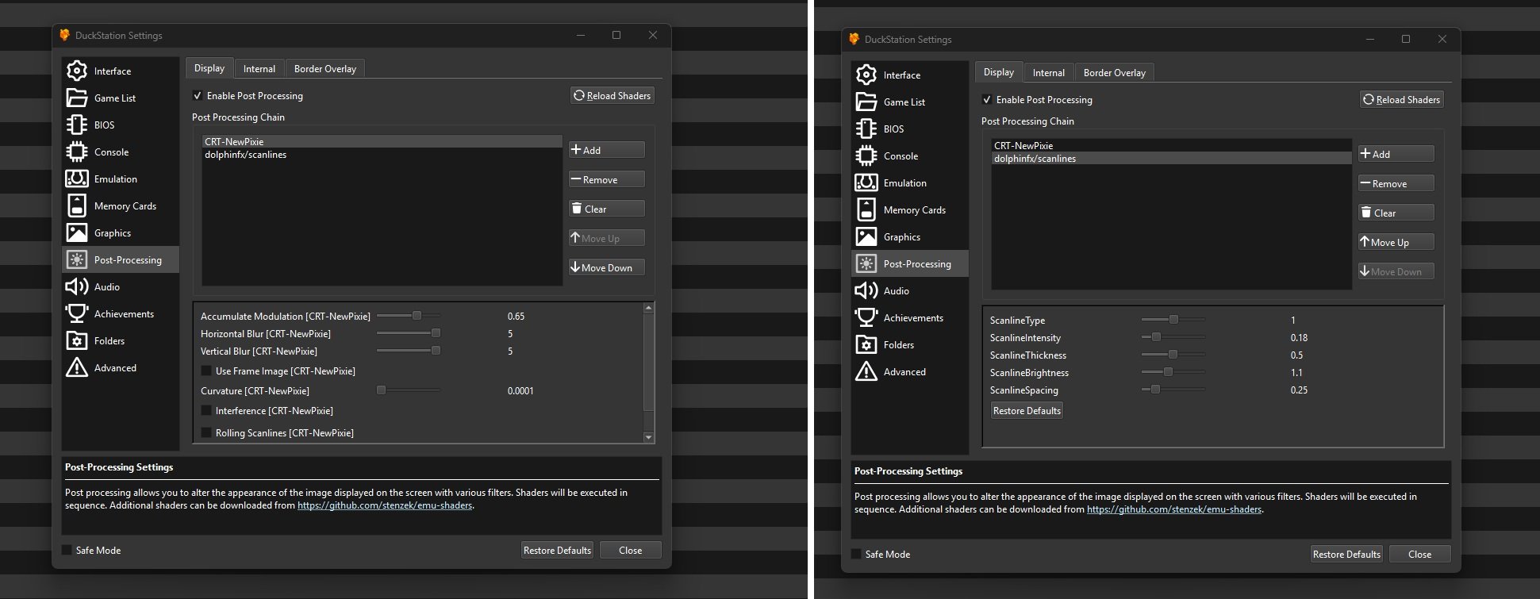Enable Use Frame Image [CRT-NewPixie] checkbox
The image size is (1540, 599).
pyautogui.click(x=206, y=371)
